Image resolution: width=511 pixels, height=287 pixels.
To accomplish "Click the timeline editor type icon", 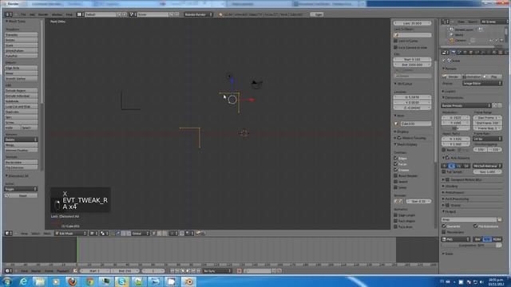I will pyautogui.click(x=8, y=271).
